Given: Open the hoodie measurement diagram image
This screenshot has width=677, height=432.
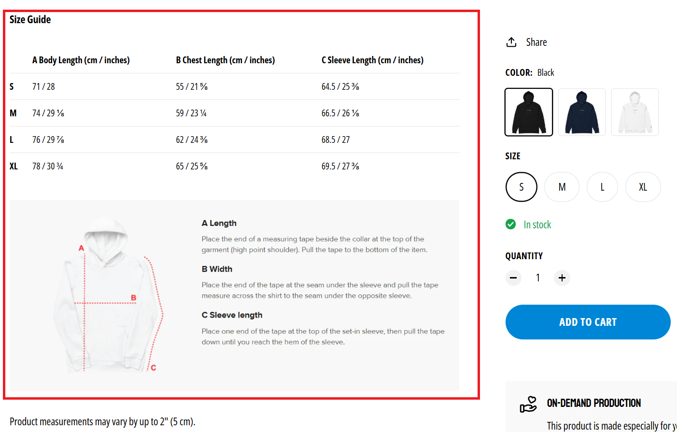Looking at the screenshot, I should coord(110,295).
